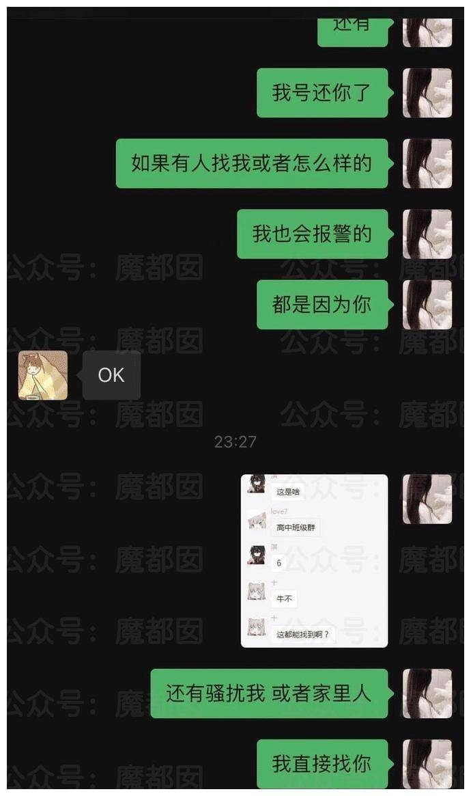The image size is (471, 796).
Task: Tap the avatar beside 如果有人找我或者怎么样的
Action: pos(427,163)
